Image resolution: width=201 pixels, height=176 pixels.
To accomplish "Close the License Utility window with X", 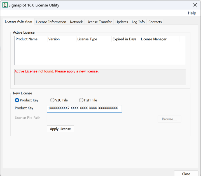I will (x=195, y=5).
